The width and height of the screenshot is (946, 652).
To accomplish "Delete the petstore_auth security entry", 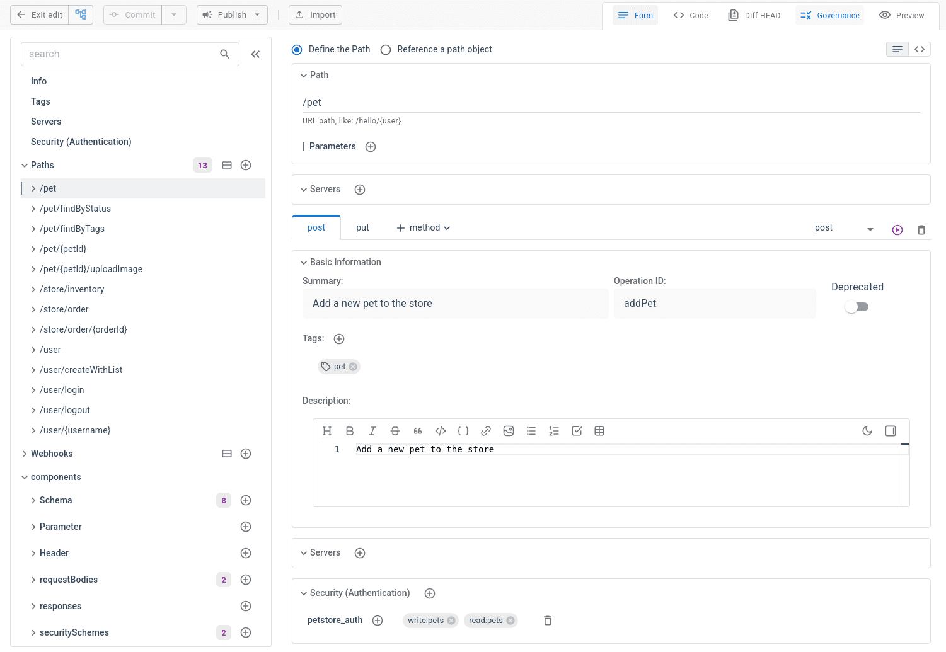I will tap(548, 621).
